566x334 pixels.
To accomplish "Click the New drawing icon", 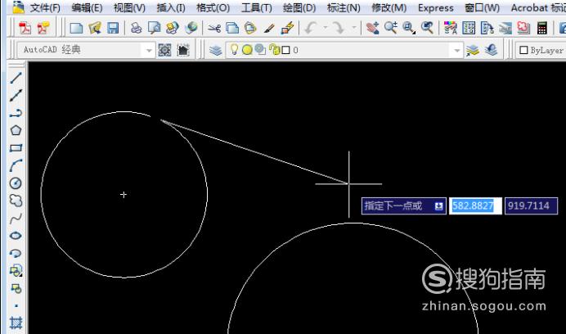I will click(76, 28).
